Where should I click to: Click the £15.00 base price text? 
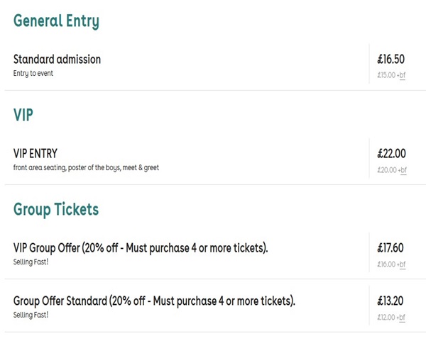click(386, 75)
